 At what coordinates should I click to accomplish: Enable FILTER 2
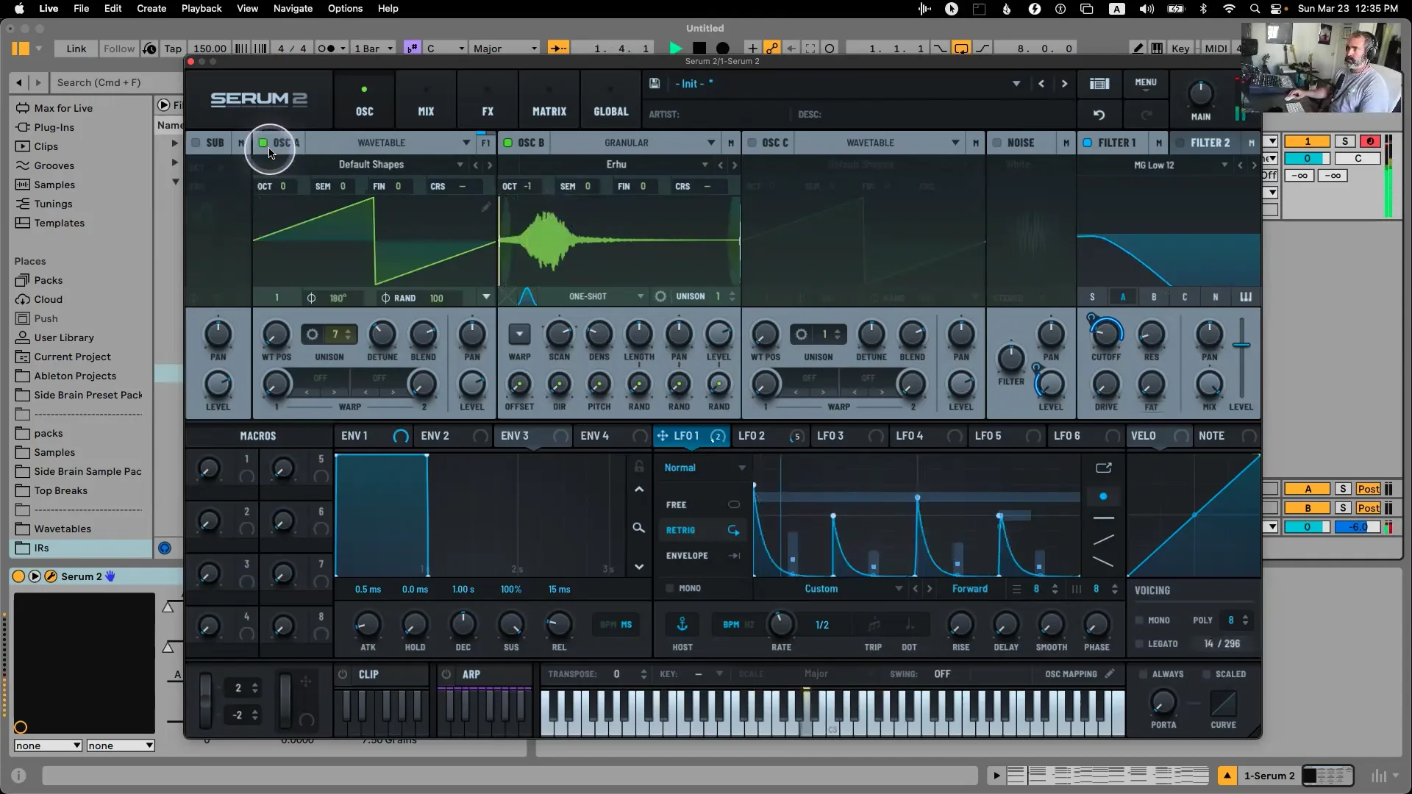[x=1180, y=143]
